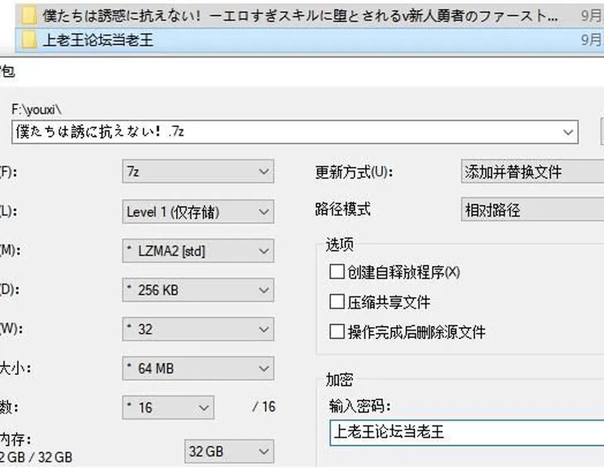
Task: Tick the 压缩共享文件 checkbox
Action: [x=337, y=301]
